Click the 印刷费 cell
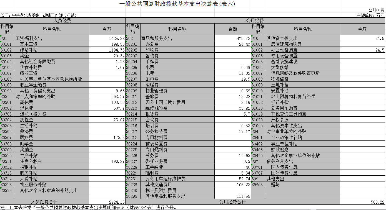The height and width of the screenshot is (210, 386). coord(177,50)
